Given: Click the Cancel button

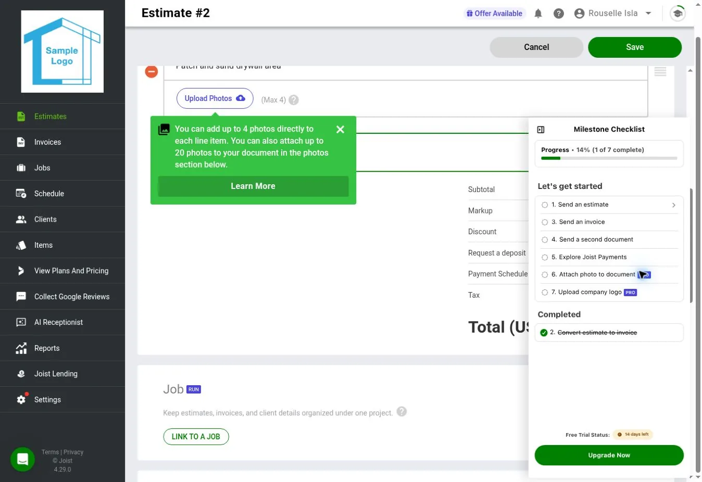Looking at the screenshot, I should [536, 47].
